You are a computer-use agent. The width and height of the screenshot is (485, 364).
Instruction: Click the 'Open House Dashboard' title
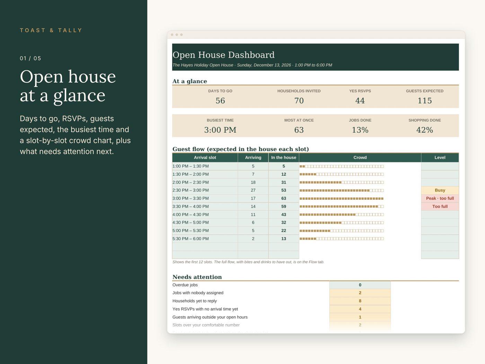click(x=223, y=55)
